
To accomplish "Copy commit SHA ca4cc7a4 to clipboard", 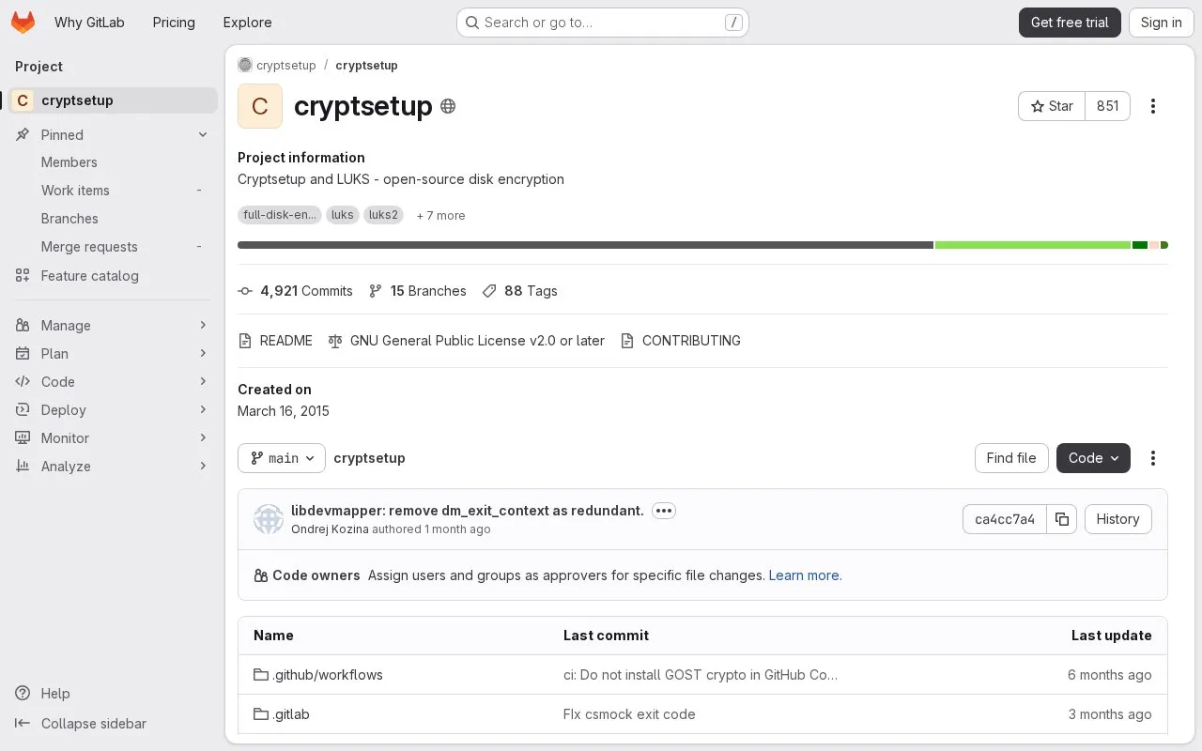I will (x=1062, y=519).
